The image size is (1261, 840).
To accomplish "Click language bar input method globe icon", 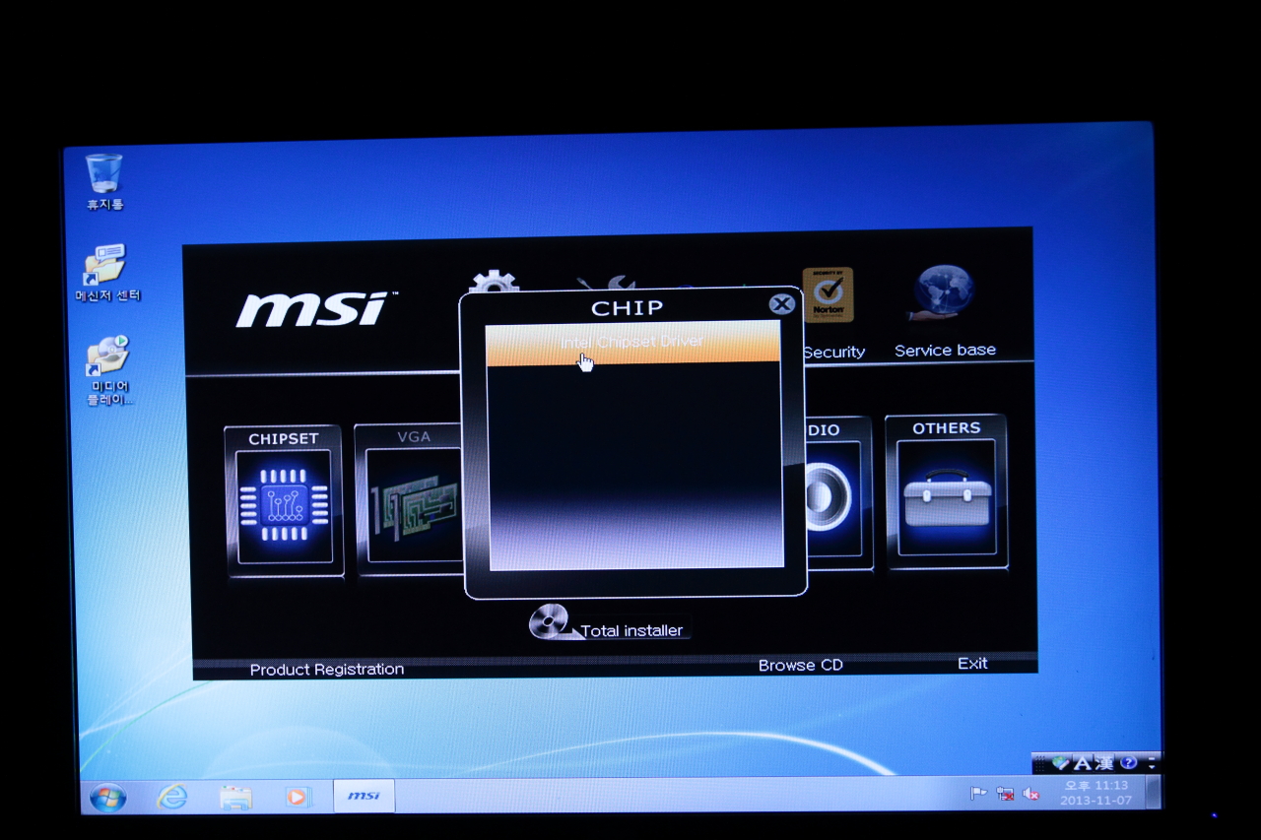I will (x=1060, y=762).
